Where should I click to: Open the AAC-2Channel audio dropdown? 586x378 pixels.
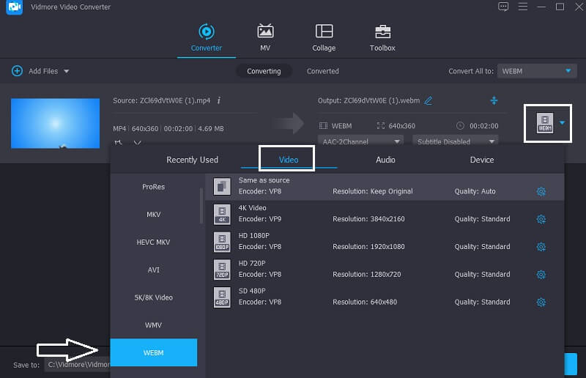[x=360, y=141]
